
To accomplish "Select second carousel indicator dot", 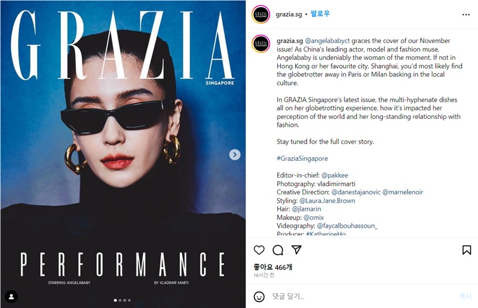I will point(120,300).
